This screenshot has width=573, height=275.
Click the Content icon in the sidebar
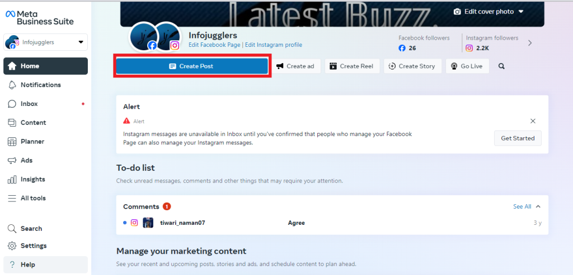tap(12, 123)
